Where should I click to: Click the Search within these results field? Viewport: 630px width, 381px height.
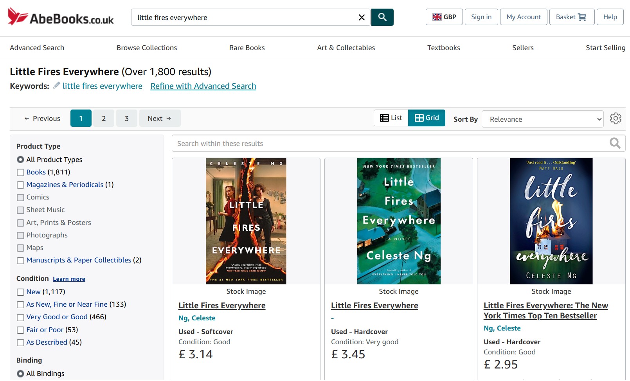352,143
